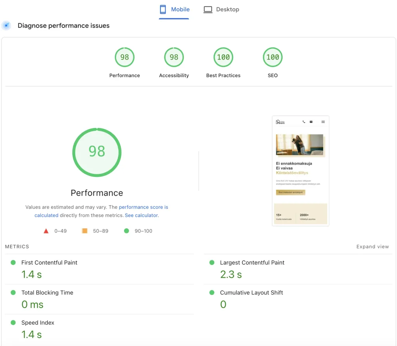The width and height of the screenshot is (397, 346).
Task: Click the red triangle 0-49 legend marker
Action: 46,230
